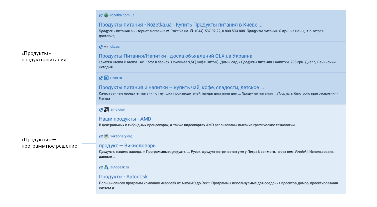
Task: Click the Rozetka favicon
Action: click(x=106, y=15)
